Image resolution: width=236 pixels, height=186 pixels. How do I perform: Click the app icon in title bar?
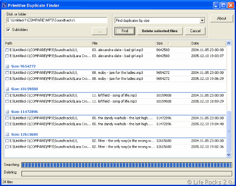pos(4,5)
